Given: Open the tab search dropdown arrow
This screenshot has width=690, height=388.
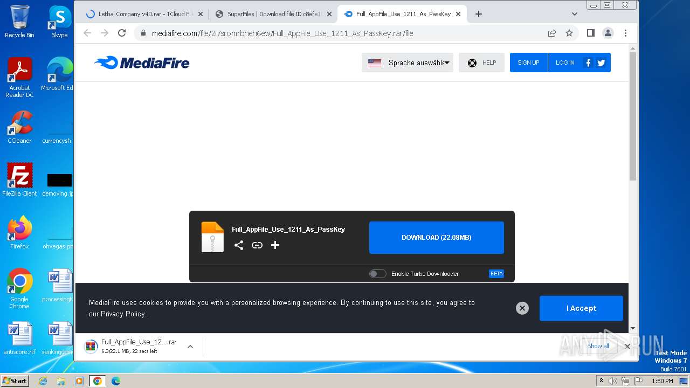Looking at the screenshot, I should [575, 14].
